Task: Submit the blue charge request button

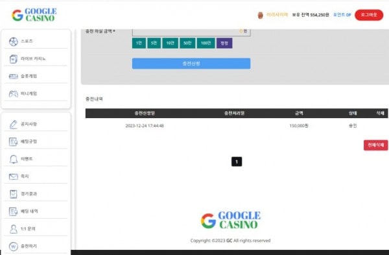Action: pos(191,64)
